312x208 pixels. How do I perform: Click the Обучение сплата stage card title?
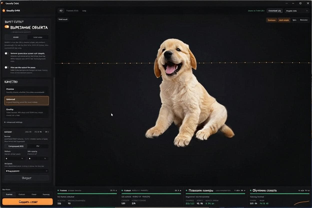click(x=264, y=190)
